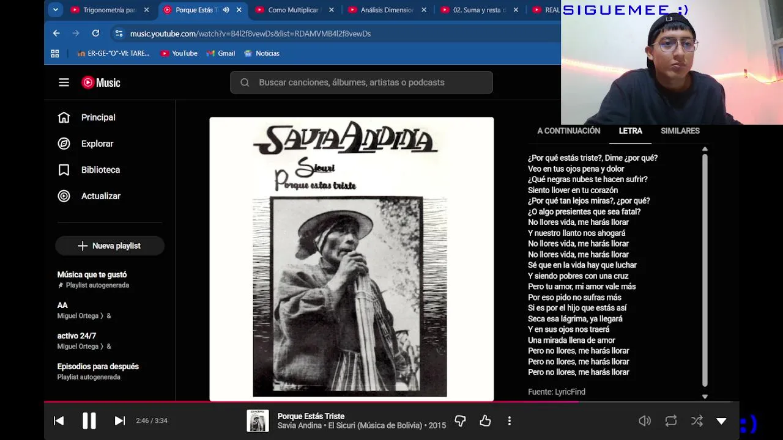783x440 pixels.
Task: Skip to previous track
Action: pyautogui.click(x=59, y=420)
